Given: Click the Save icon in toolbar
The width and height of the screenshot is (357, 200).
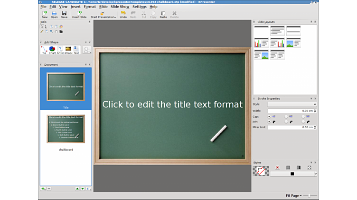Looking at the screenshot, I should [x=64, y=14].
